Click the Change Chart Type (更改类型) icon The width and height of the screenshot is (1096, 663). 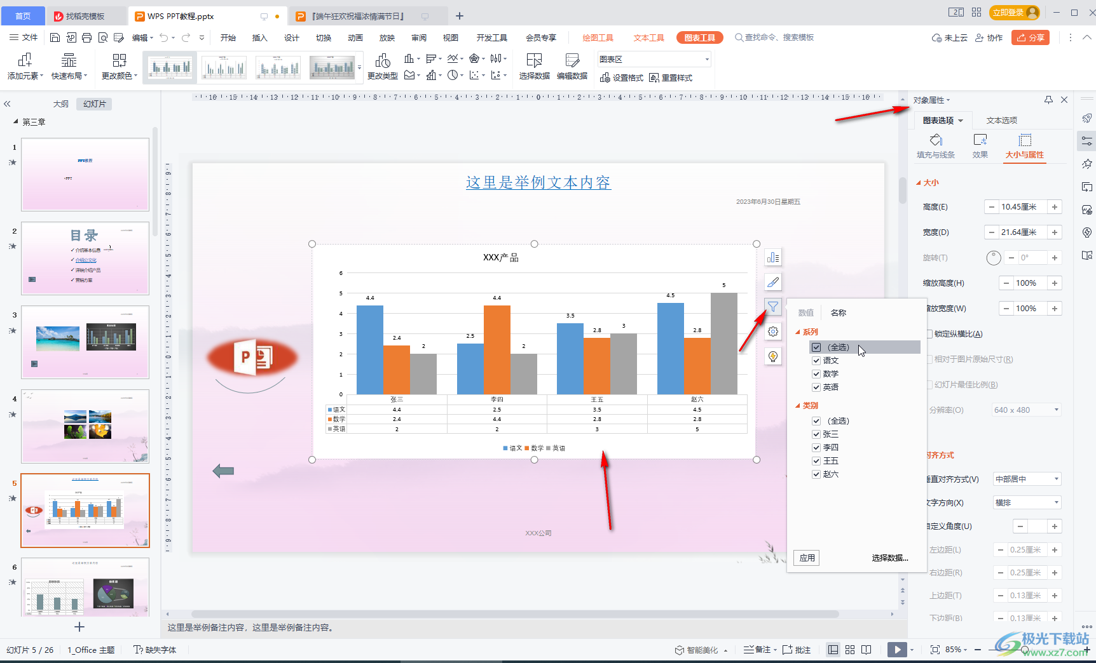click(383, 60)
